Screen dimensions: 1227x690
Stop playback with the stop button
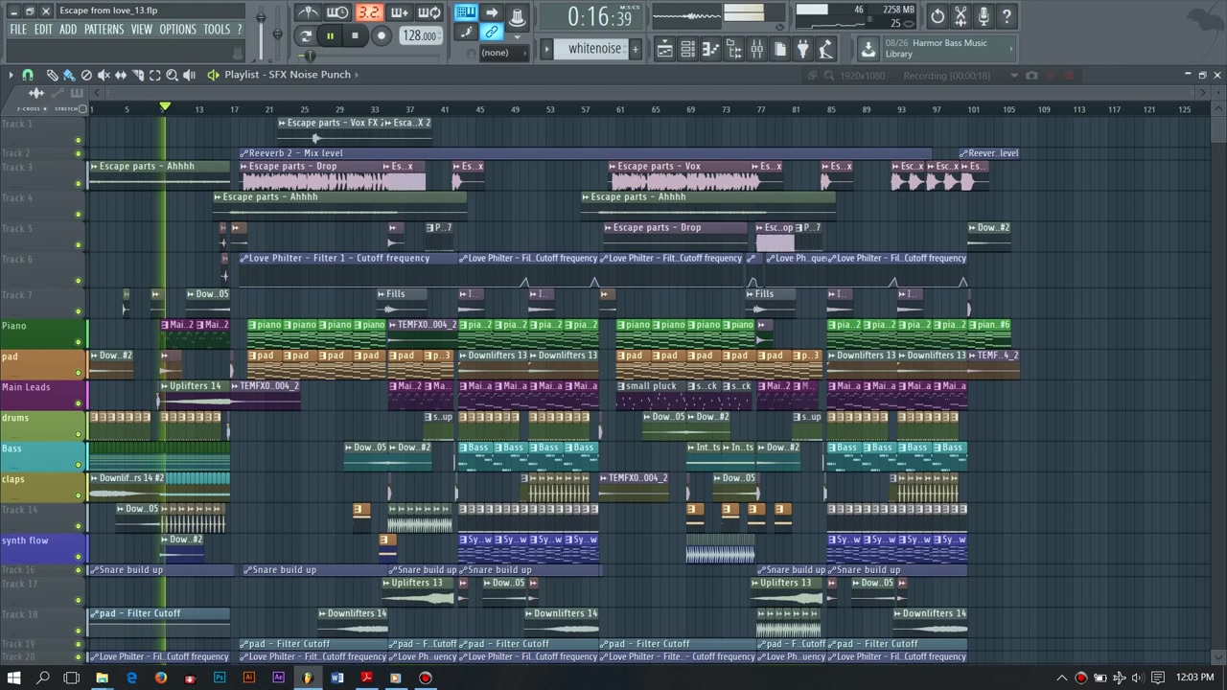(x=355, y=36)
